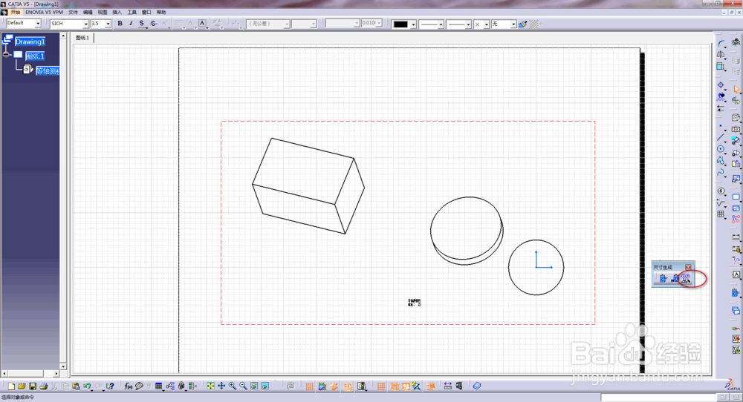Screen dimensions: 743x402
Task: Click the Fit All In view icon
Action: coord(210,386)
